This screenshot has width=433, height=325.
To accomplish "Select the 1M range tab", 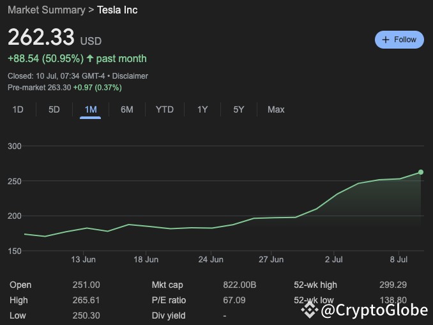I will (91, 109).
